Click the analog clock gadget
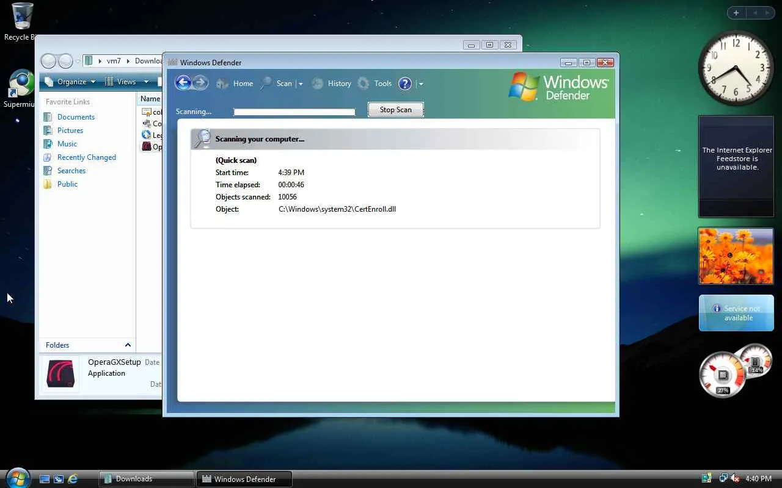The width and height of the screenshot is (782, 488). [736, 68]
